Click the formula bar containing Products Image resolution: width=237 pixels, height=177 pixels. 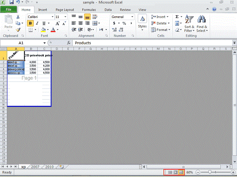click(x=152, y=43)
